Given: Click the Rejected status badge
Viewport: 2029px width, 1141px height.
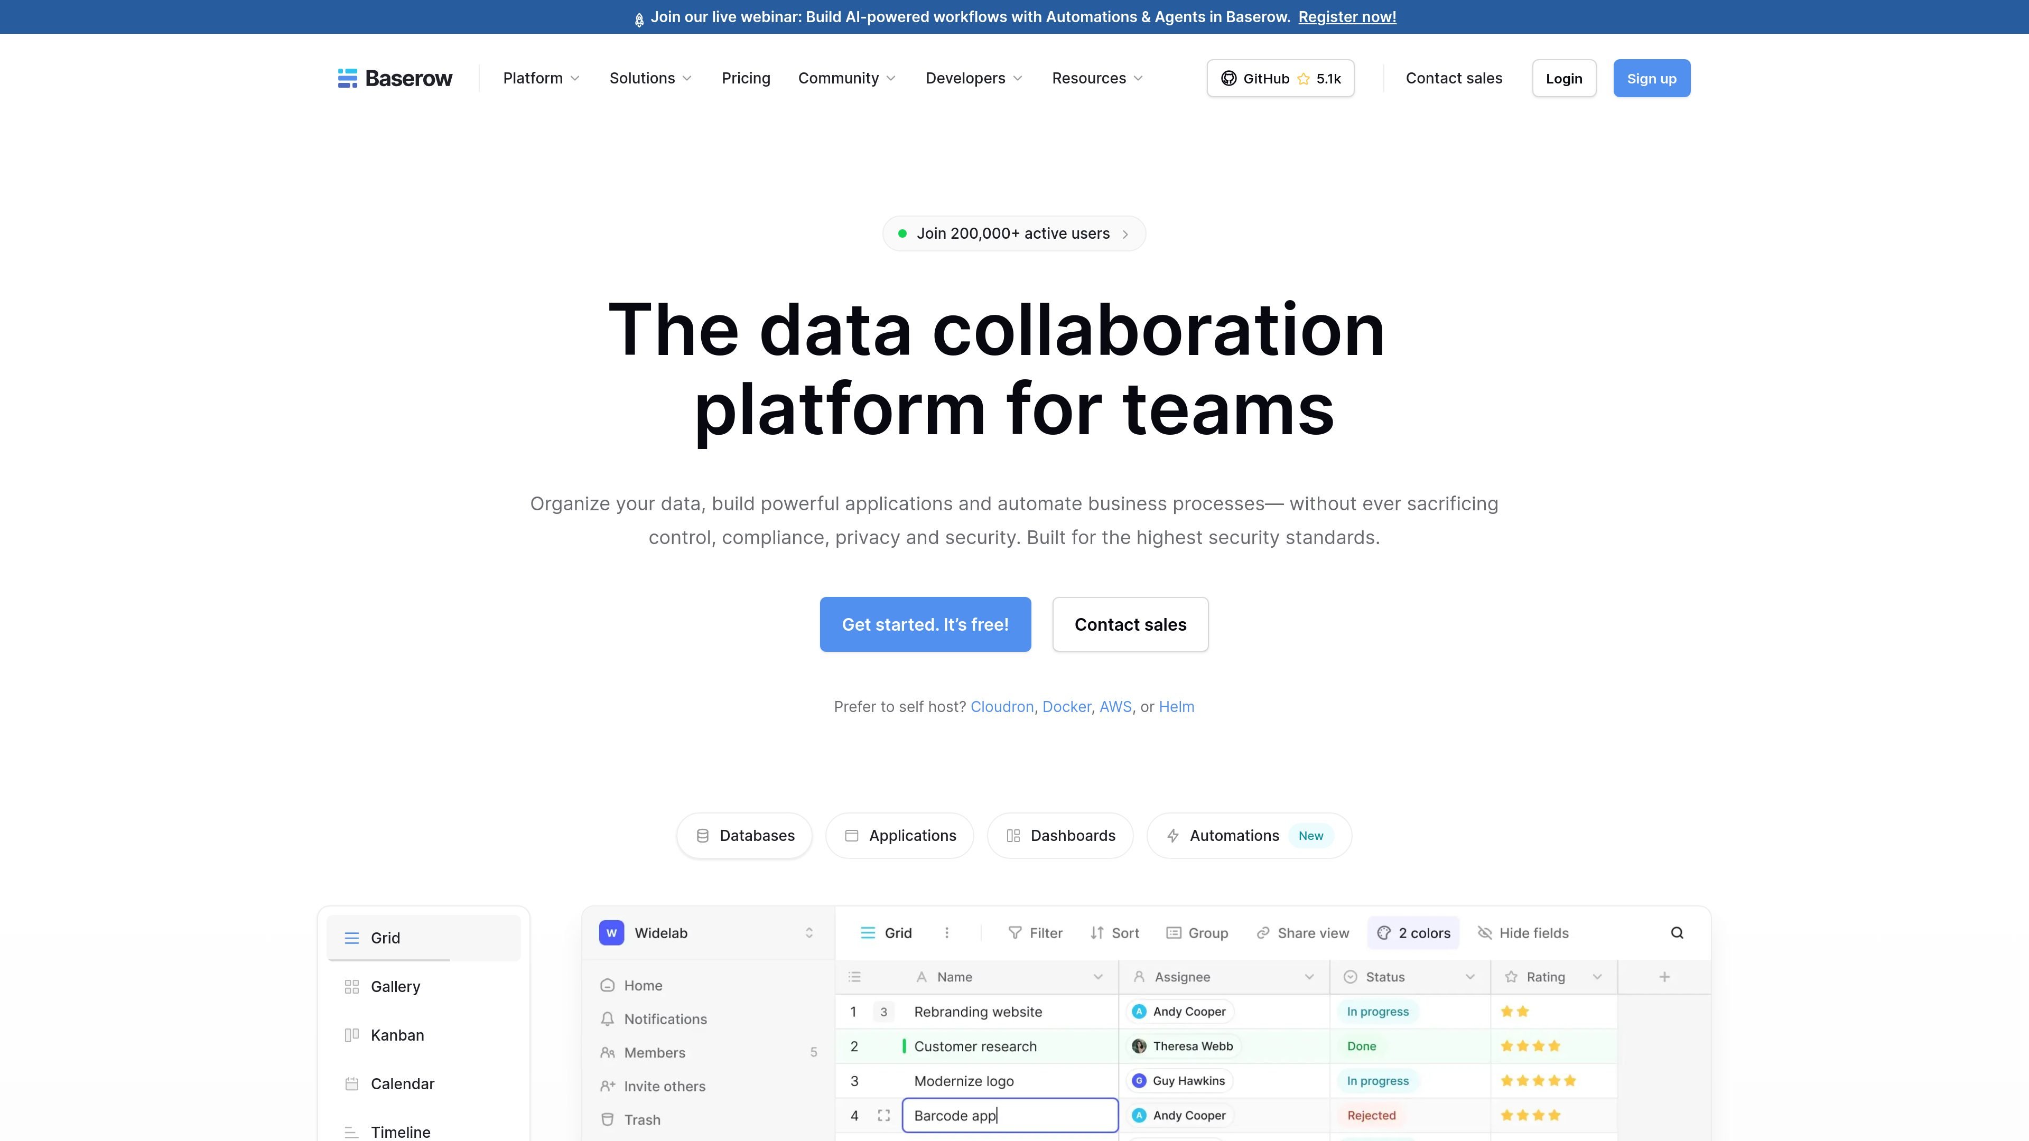Looking at the screenshot, I should (x=1371, y=1115).
